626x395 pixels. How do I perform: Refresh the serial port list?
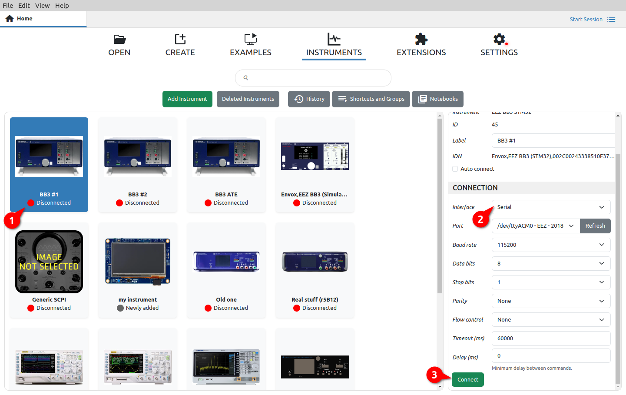(595, 226)
